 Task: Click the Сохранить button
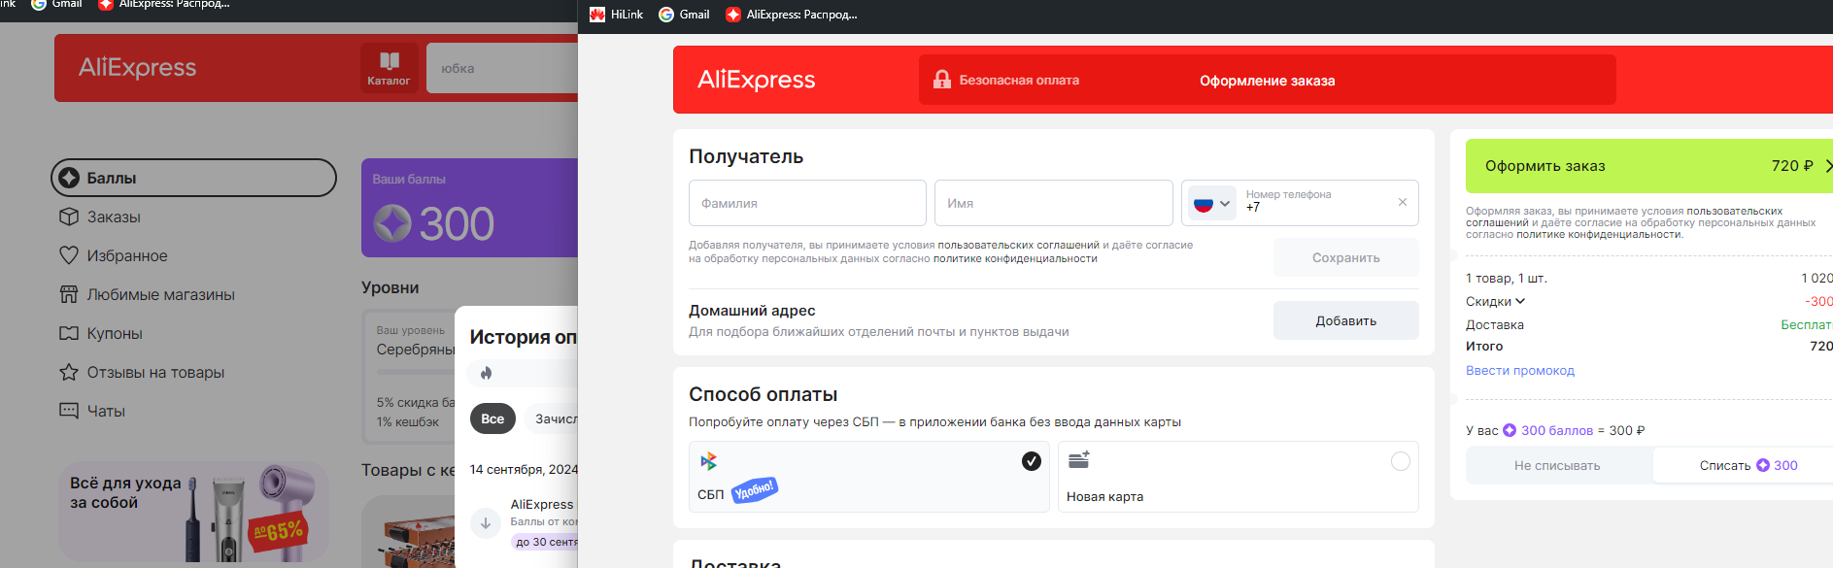point(1345,257)
